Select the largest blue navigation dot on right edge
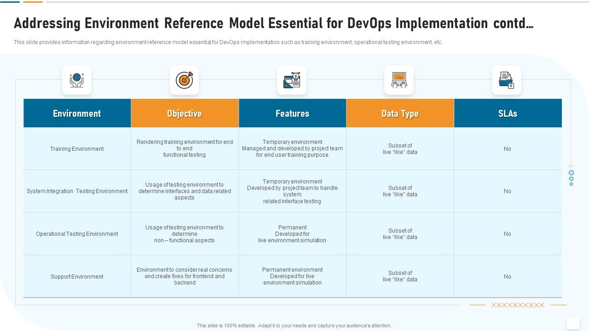Viewport: 589px width, 331px height. (572, 174)
